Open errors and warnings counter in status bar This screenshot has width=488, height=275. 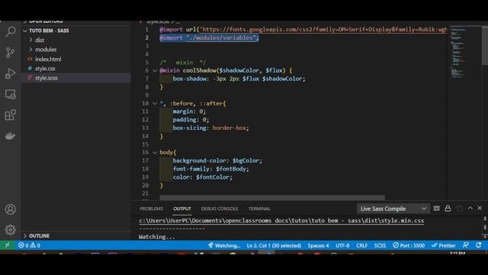(x=29, y=245)
